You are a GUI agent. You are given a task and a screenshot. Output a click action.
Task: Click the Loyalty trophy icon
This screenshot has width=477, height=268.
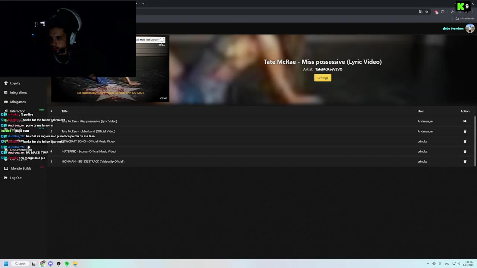(6, 83)
